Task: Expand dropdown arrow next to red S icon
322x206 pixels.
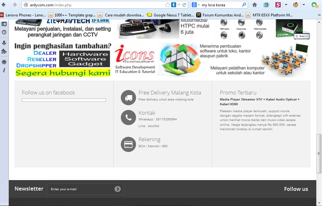Action: click(286, 5)
